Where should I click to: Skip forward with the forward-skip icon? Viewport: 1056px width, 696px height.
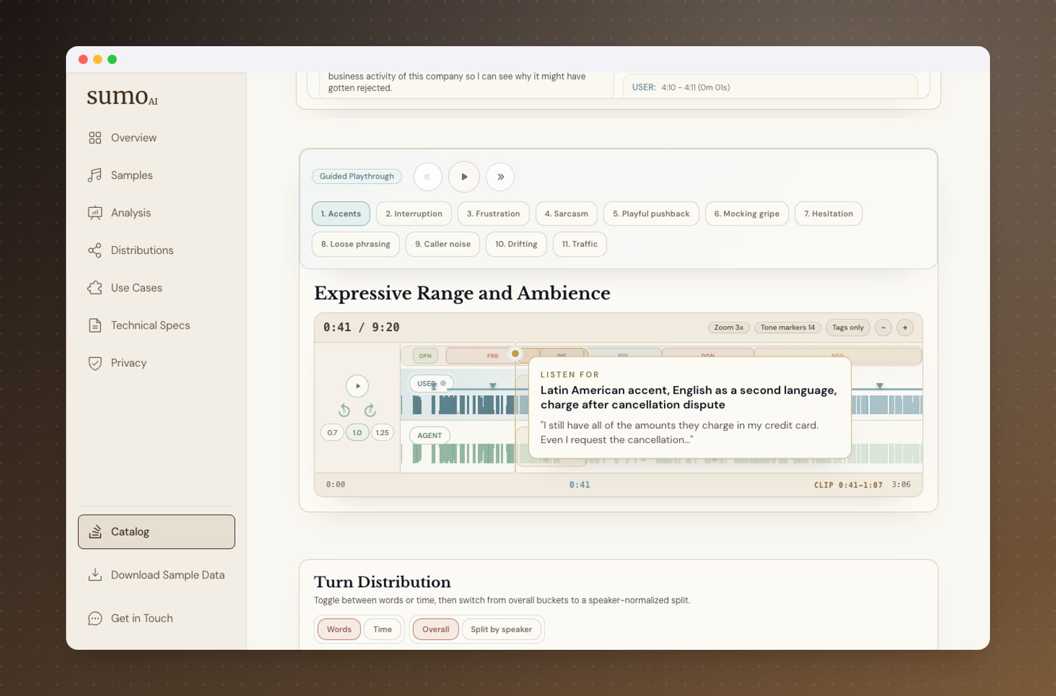pyautogui.click(x=370, y=410)
